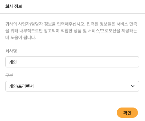The height and width of the screenshot is (121, 145).
Task: Click the middle of 구분 select box
Action: point(72,86)
